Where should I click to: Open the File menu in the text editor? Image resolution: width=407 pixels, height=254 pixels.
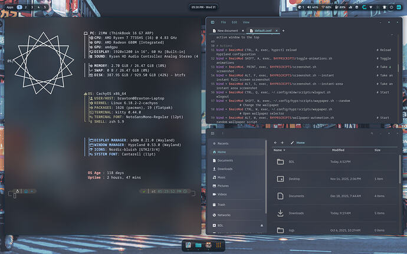point(223,22)
